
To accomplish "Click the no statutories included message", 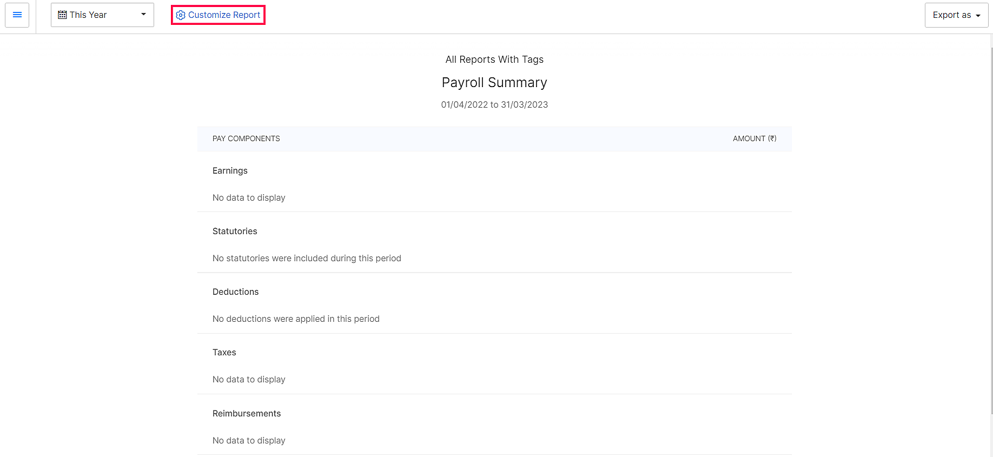I will point(307,259).
